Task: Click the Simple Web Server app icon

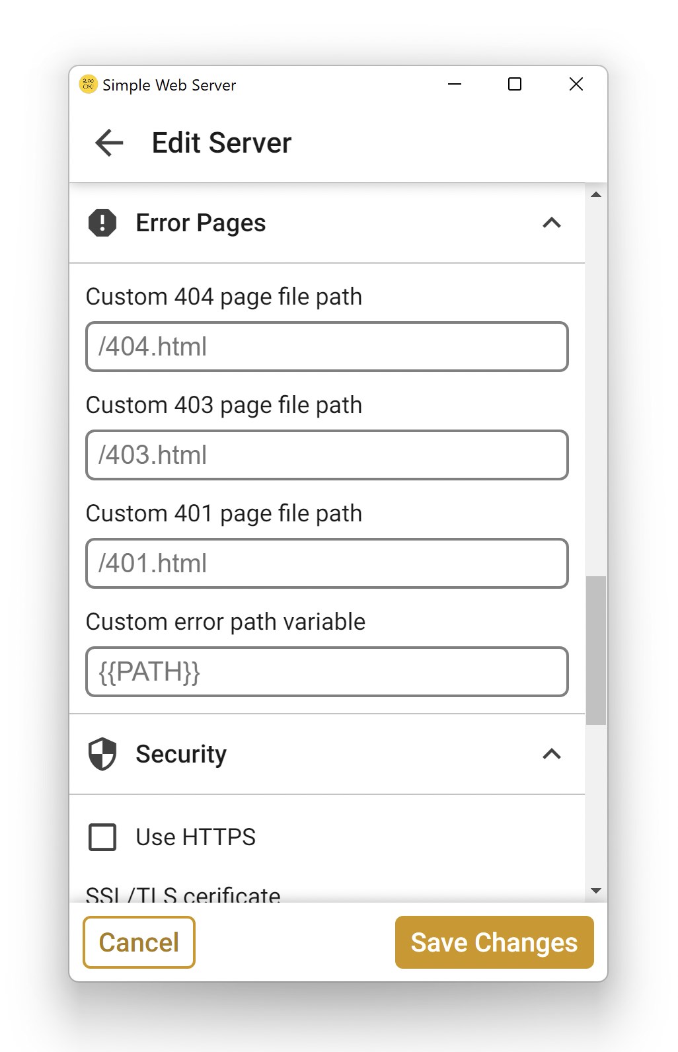Action: click(x=88, y=85)
